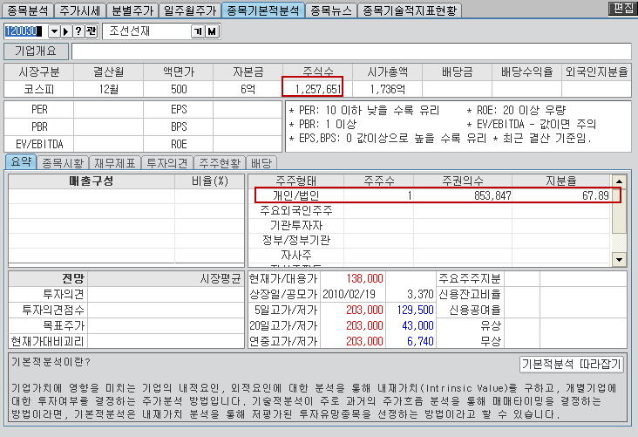Click the shareholder list scroll-down arrow
638x437 pixels.
coord(619,259)
